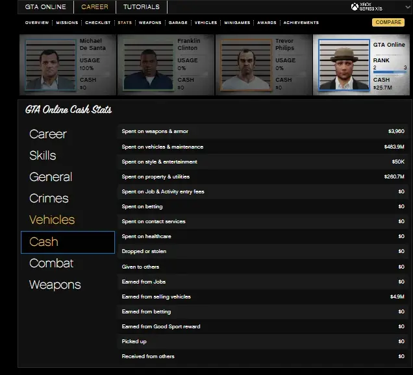This screenshot has width=413, height=375.
Task: Open the General stats category
Action: tap(51, 177)
